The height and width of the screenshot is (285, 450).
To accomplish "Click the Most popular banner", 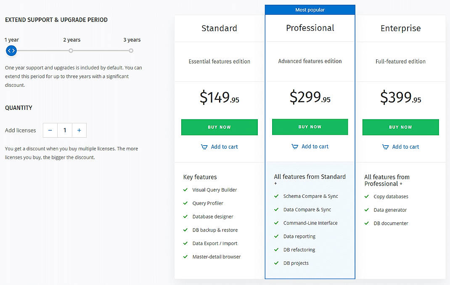I will (310, 9).
